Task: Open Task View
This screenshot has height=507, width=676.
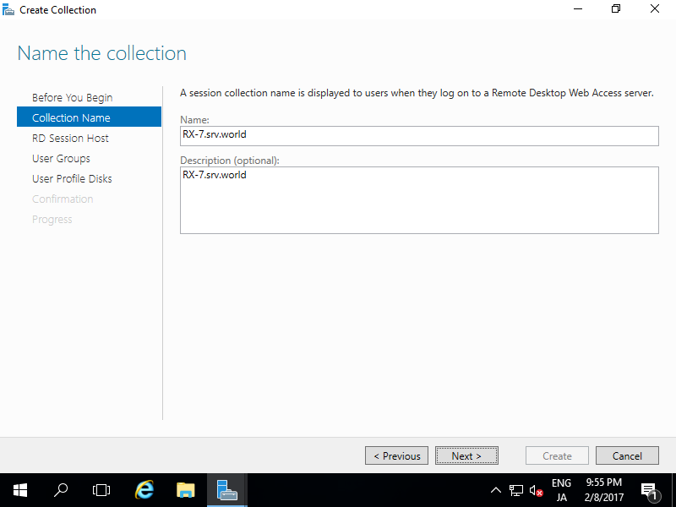Action: pyautogui.click(x=101, y=490)
